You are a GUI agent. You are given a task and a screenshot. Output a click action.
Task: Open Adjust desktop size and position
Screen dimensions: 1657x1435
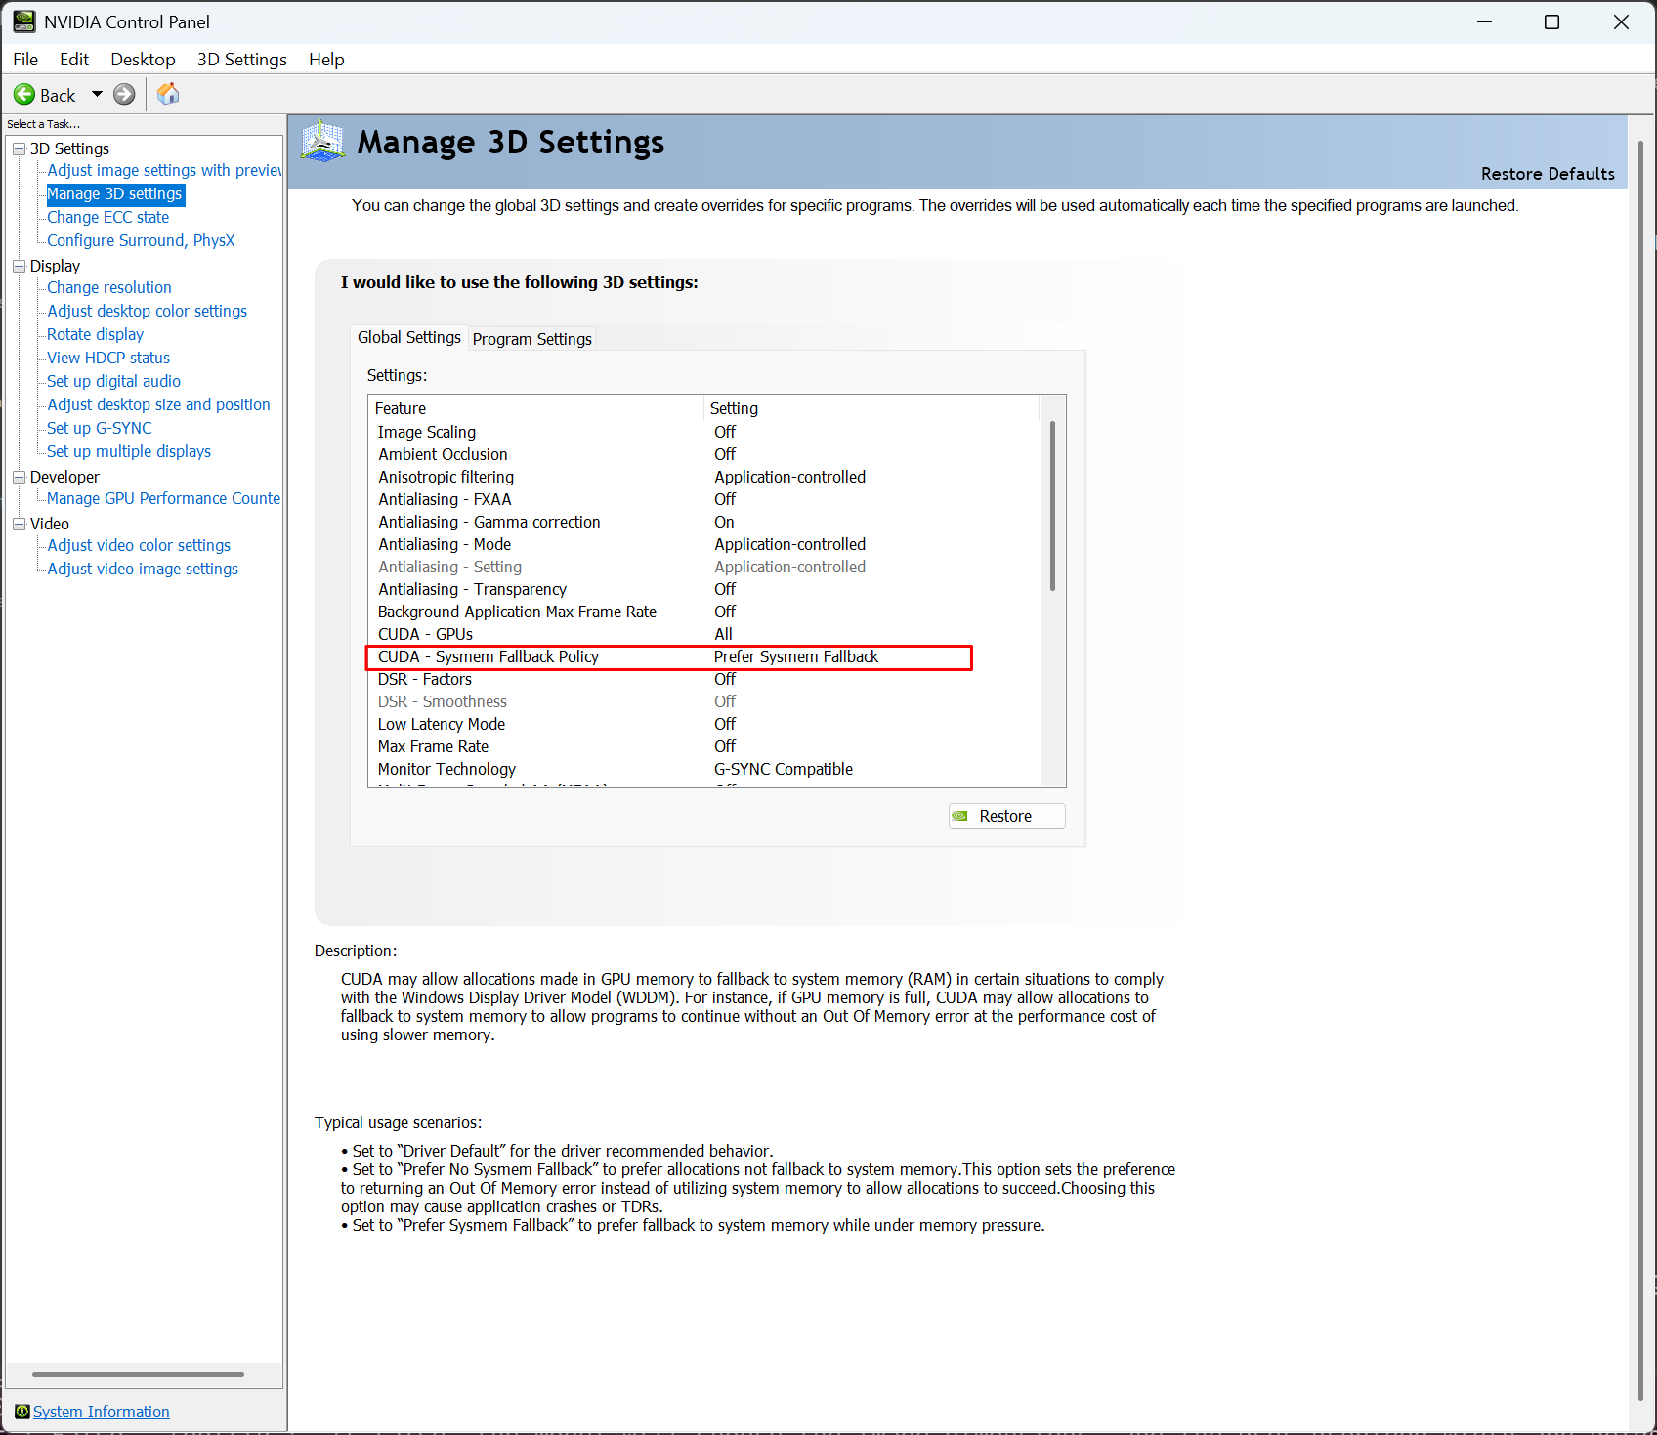coord(159,404)
